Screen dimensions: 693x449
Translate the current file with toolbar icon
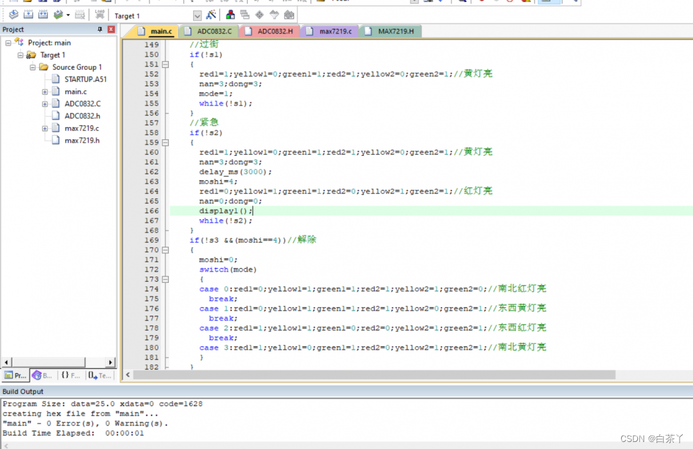[x=13, y=15]
